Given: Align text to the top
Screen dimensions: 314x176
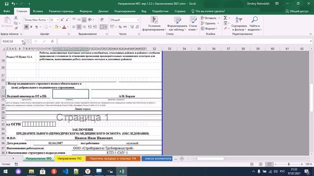Looking at the screenshot, I should tap(74, 20).
